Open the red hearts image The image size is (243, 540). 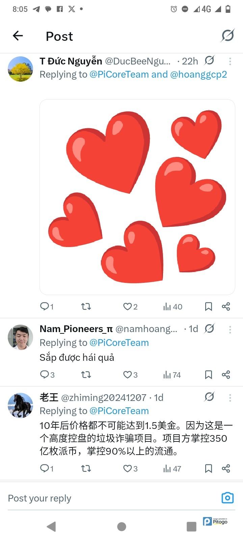[x=137, y=197]
